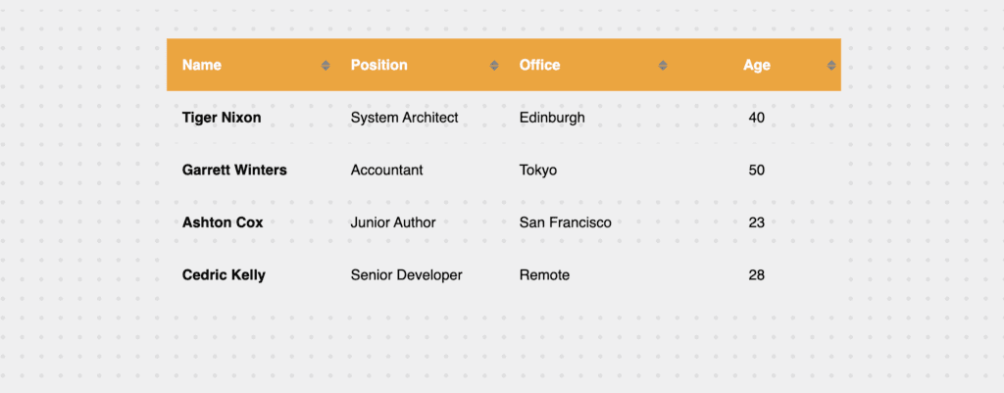1004x393 pixels.
Task: Select the Edinburgh office cell
Action: coord(552,118)
